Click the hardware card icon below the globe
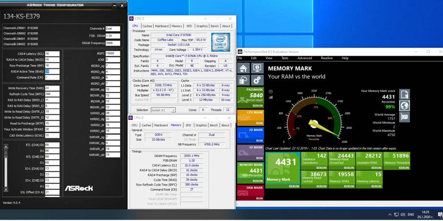Image resolution: width=443 pixels, height=221 pixels. [x=404, y=117]
